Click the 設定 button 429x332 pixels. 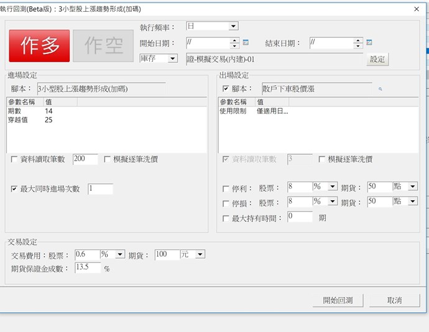click(x=377, y=59)
